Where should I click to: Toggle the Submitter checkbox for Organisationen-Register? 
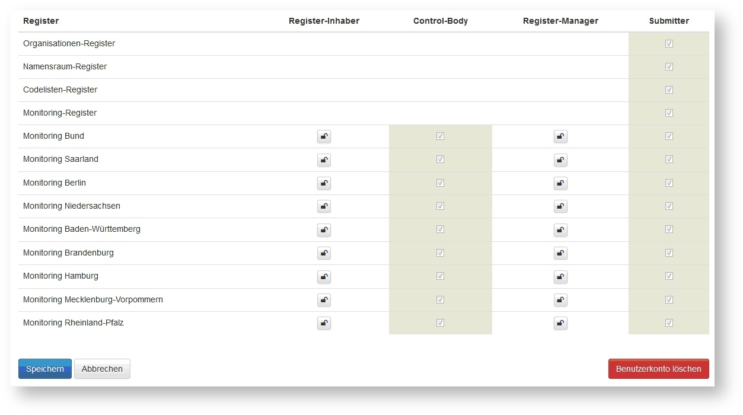[x=669, y=43]
